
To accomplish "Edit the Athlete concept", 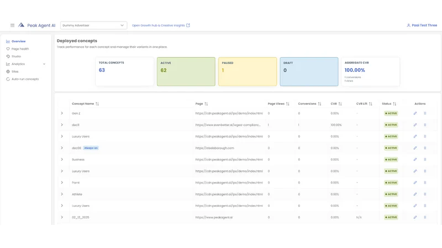I will pos(415,194).
